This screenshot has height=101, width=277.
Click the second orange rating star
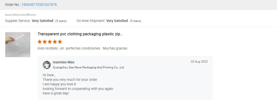coord(45,42)
